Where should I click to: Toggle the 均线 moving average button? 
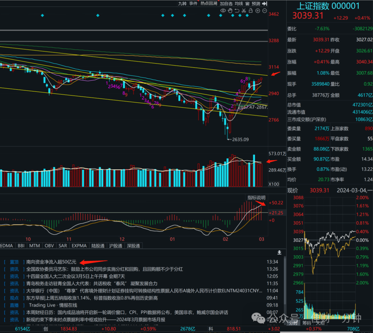tap(239, 3)
